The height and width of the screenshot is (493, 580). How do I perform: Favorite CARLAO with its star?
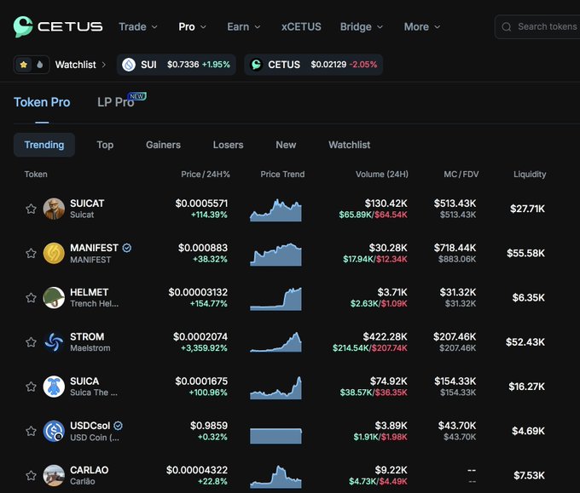pyautogui.click(x=31, y=475)
